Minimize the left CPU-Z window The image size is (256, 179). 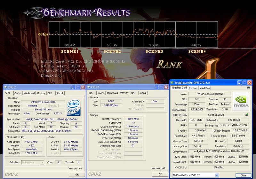coord(73,87)
